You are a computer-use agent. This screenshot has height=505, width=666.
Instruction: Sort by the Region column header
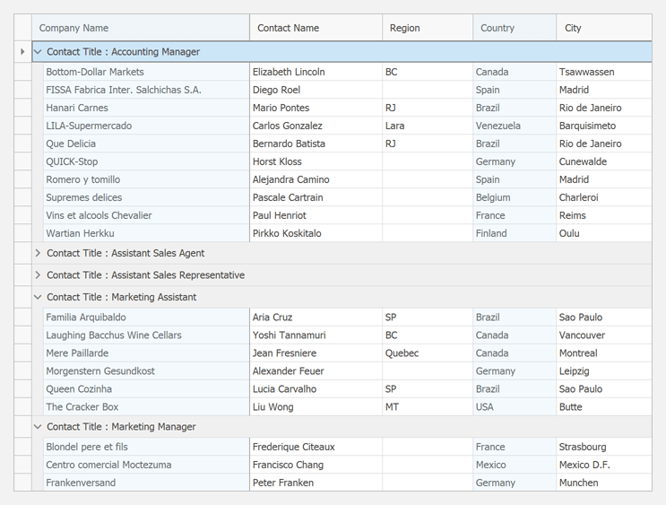click(x=427, y=28)
